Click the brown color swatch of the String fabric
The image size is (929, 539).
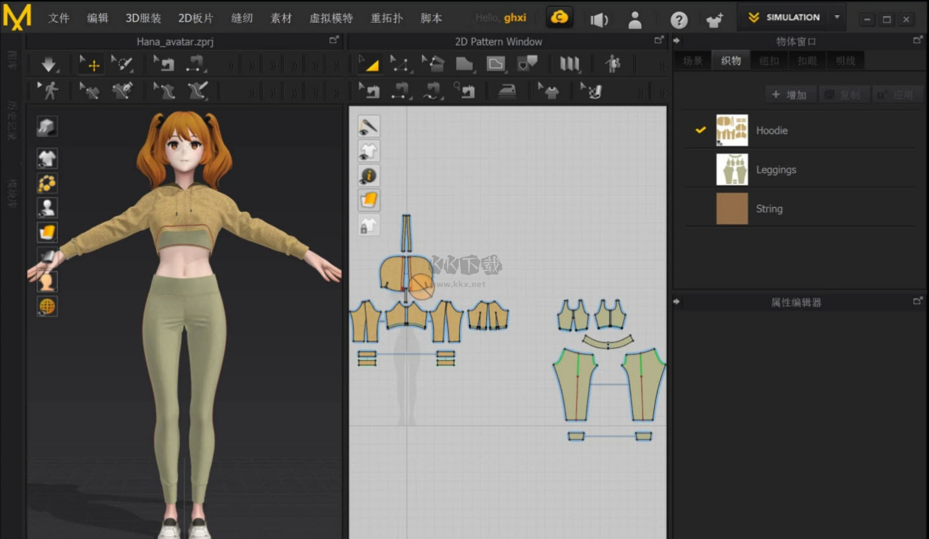point(732,208)
